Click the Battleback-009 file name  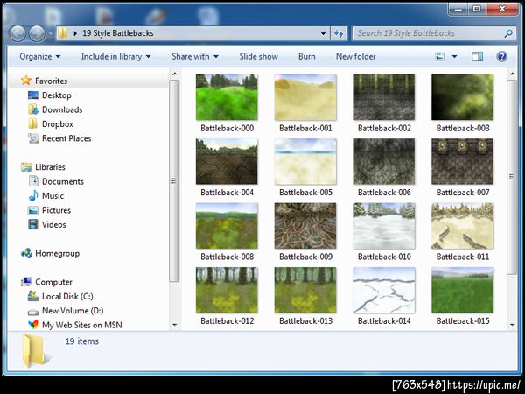click(x=305, y=257)
